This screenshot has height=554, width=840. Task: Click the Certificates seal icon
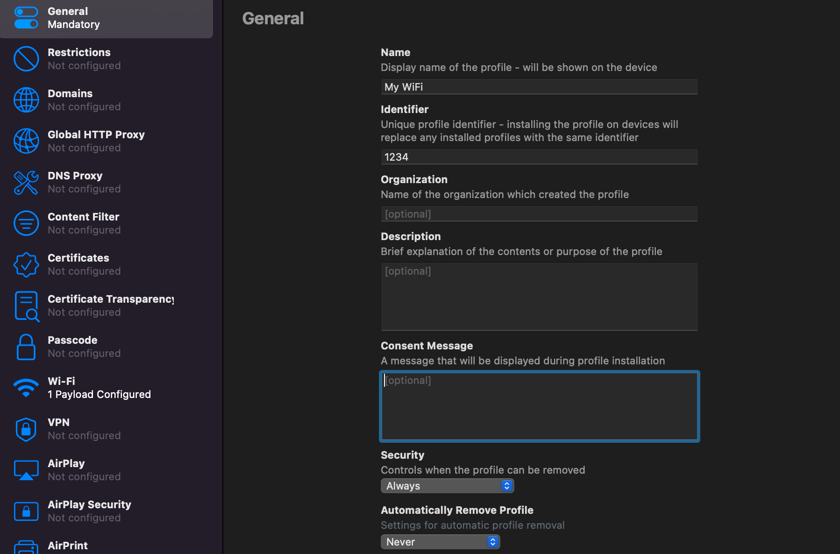pyautogui.click(x=26, y=264)
